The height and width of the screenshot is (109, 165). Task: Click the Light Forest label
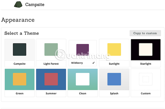[x=51, y=64]
